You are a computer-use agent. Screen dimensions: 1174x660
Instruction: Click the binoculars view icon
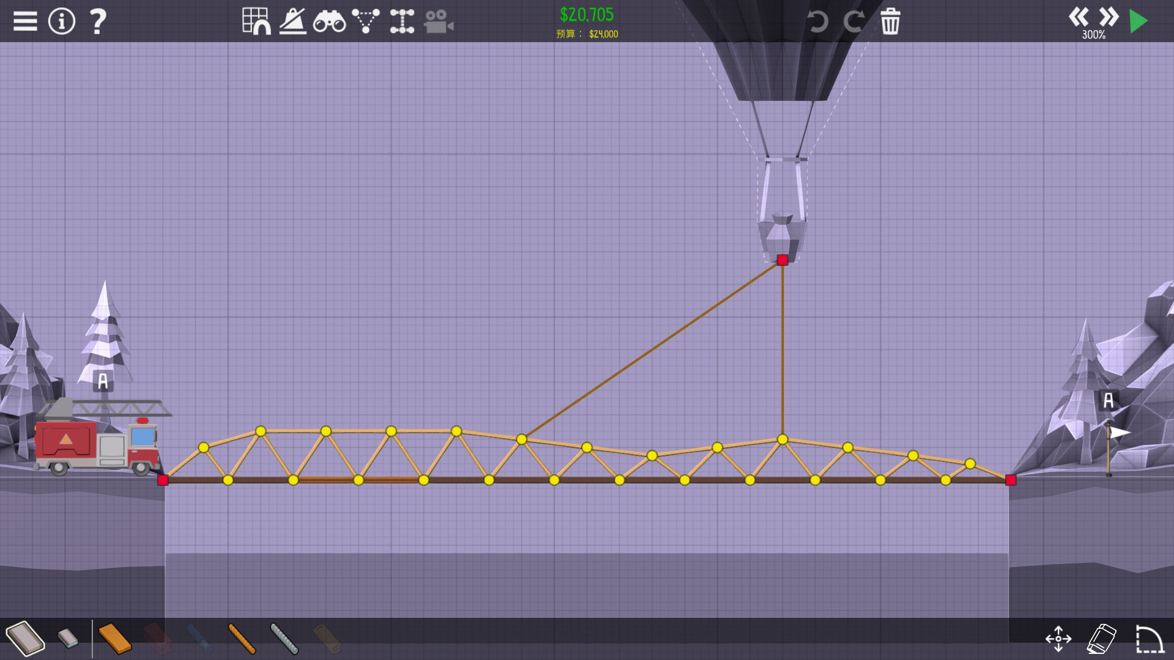pyautogui.click(x=329, y=22)
